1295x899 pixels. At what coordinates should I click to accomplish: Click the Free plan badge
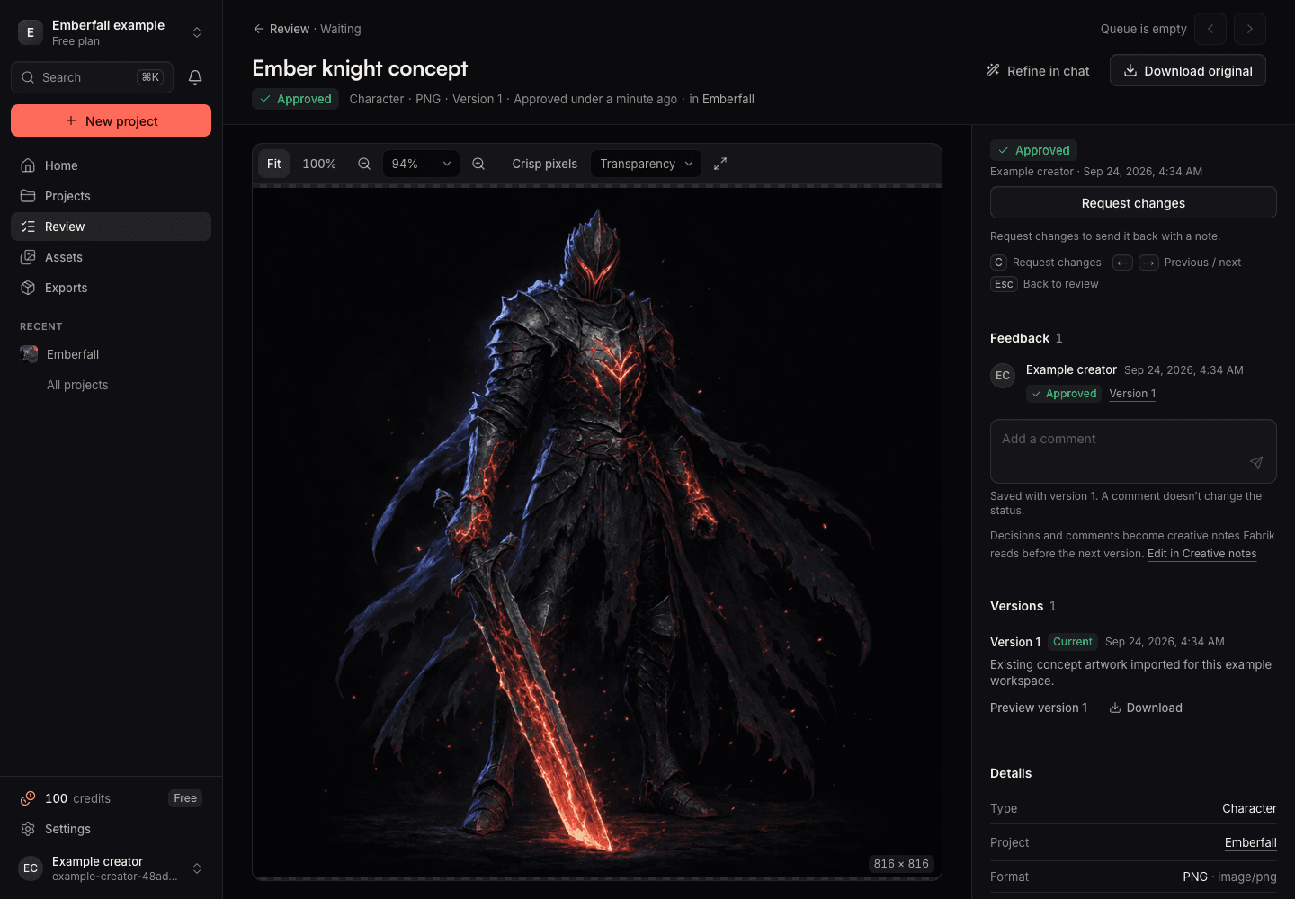tap(185, 798)
